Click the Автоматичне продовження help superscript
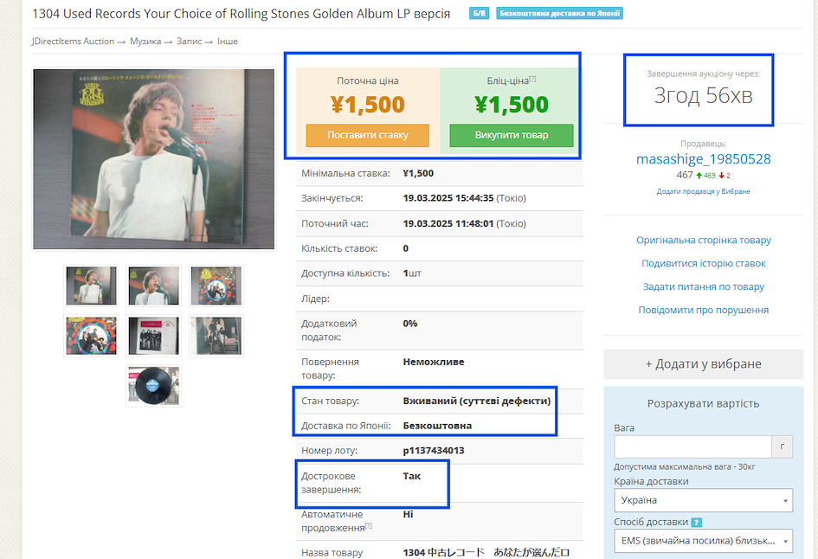Image resolution: width=818 pixels, height=559 pixels. (368, 525)
